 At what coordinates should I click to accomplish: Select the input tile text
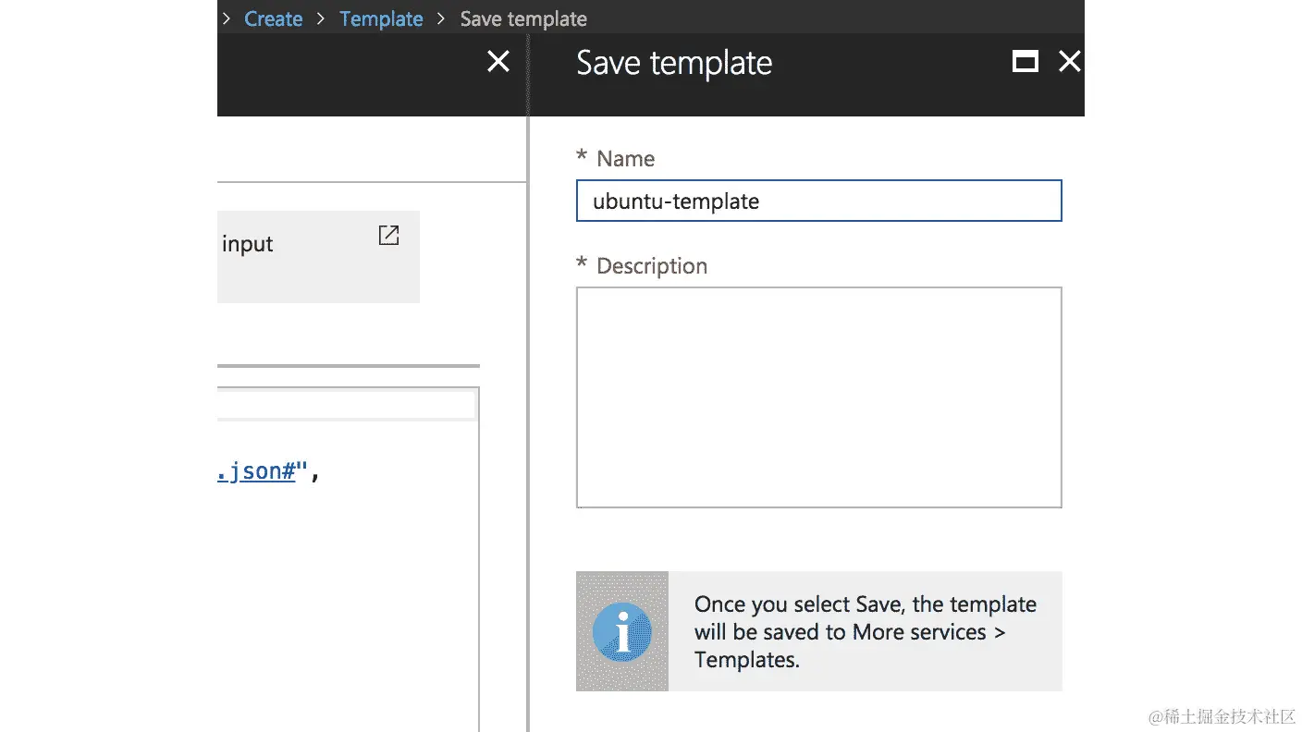(248, 245)
